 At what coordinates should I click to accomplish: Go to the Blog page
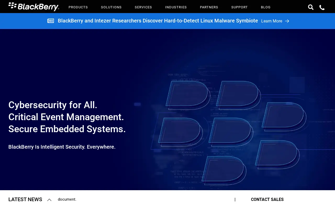click(x=266, y=7)
